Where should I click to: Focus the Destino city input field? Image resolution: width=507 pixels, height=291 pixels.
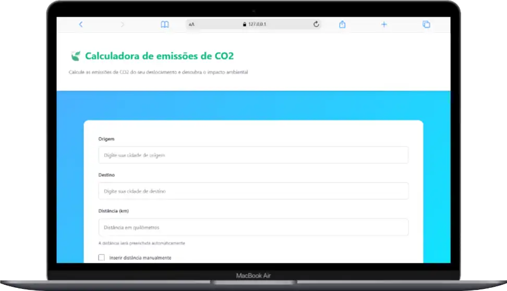point(253,191)
